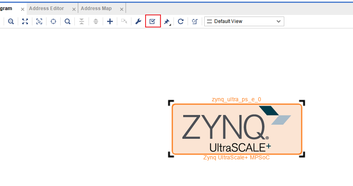Close the Address Map tab
This screenshot has height=186, width=353.
click(122, 9)
